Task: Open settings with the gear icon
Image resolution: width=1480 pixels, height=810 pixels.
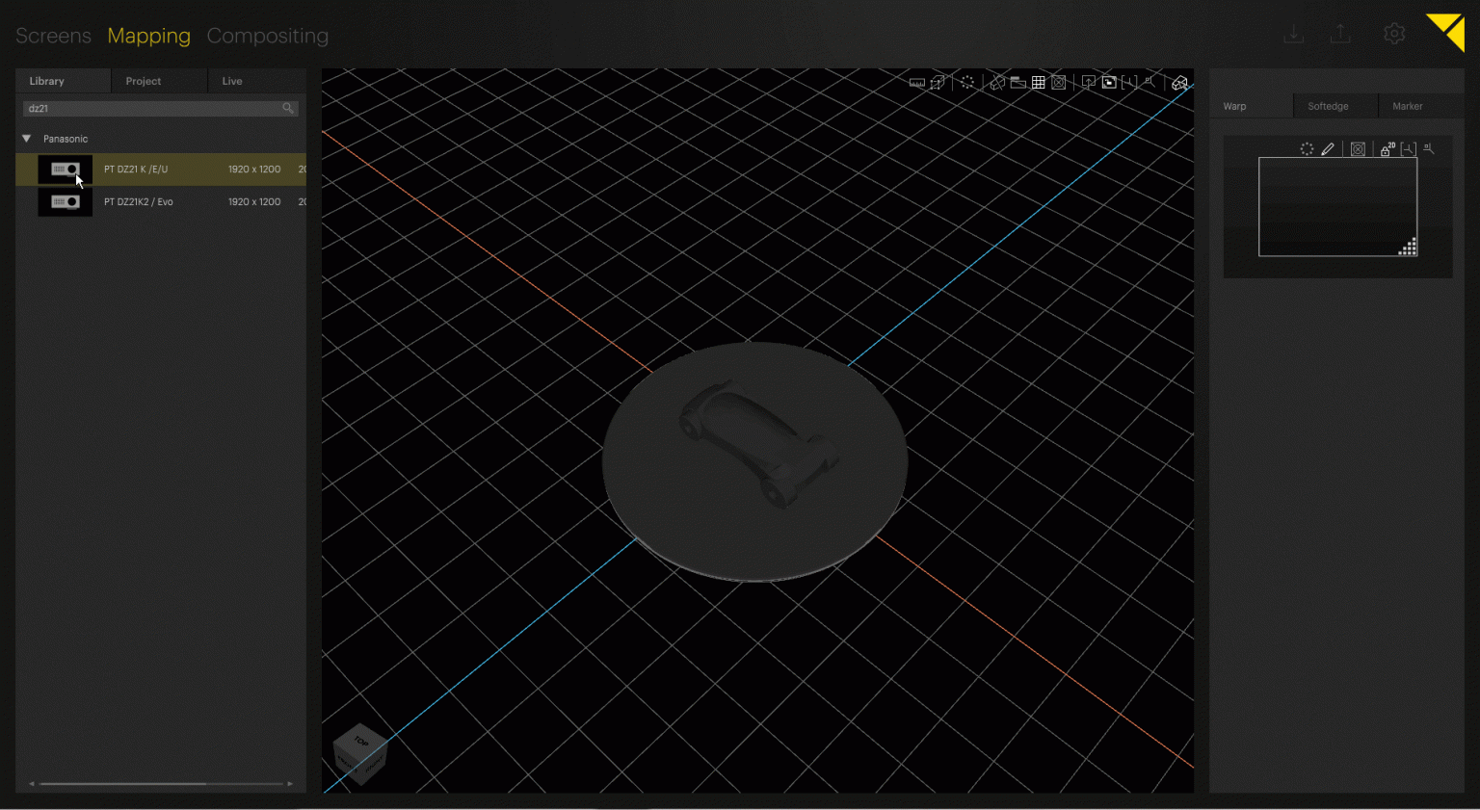Action: 1393,34
